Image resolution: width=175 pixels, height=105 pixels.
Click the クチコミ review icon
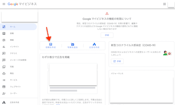pos(4,53)
